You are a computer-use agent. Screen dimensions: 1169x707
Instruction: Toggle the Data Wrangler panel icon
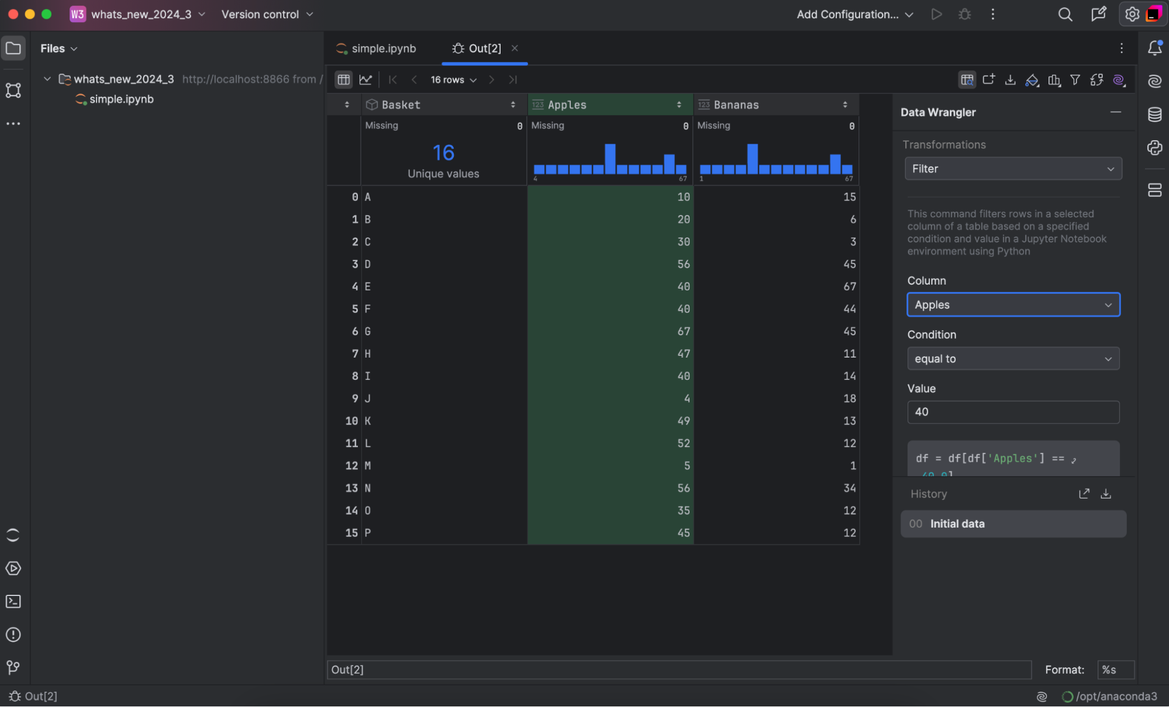967,80
